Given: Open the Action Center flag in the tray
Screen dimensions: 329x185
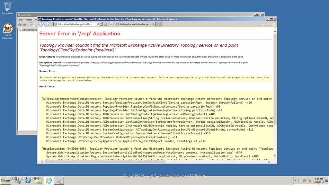Looking at the screenshot, I should click(299, 181).
